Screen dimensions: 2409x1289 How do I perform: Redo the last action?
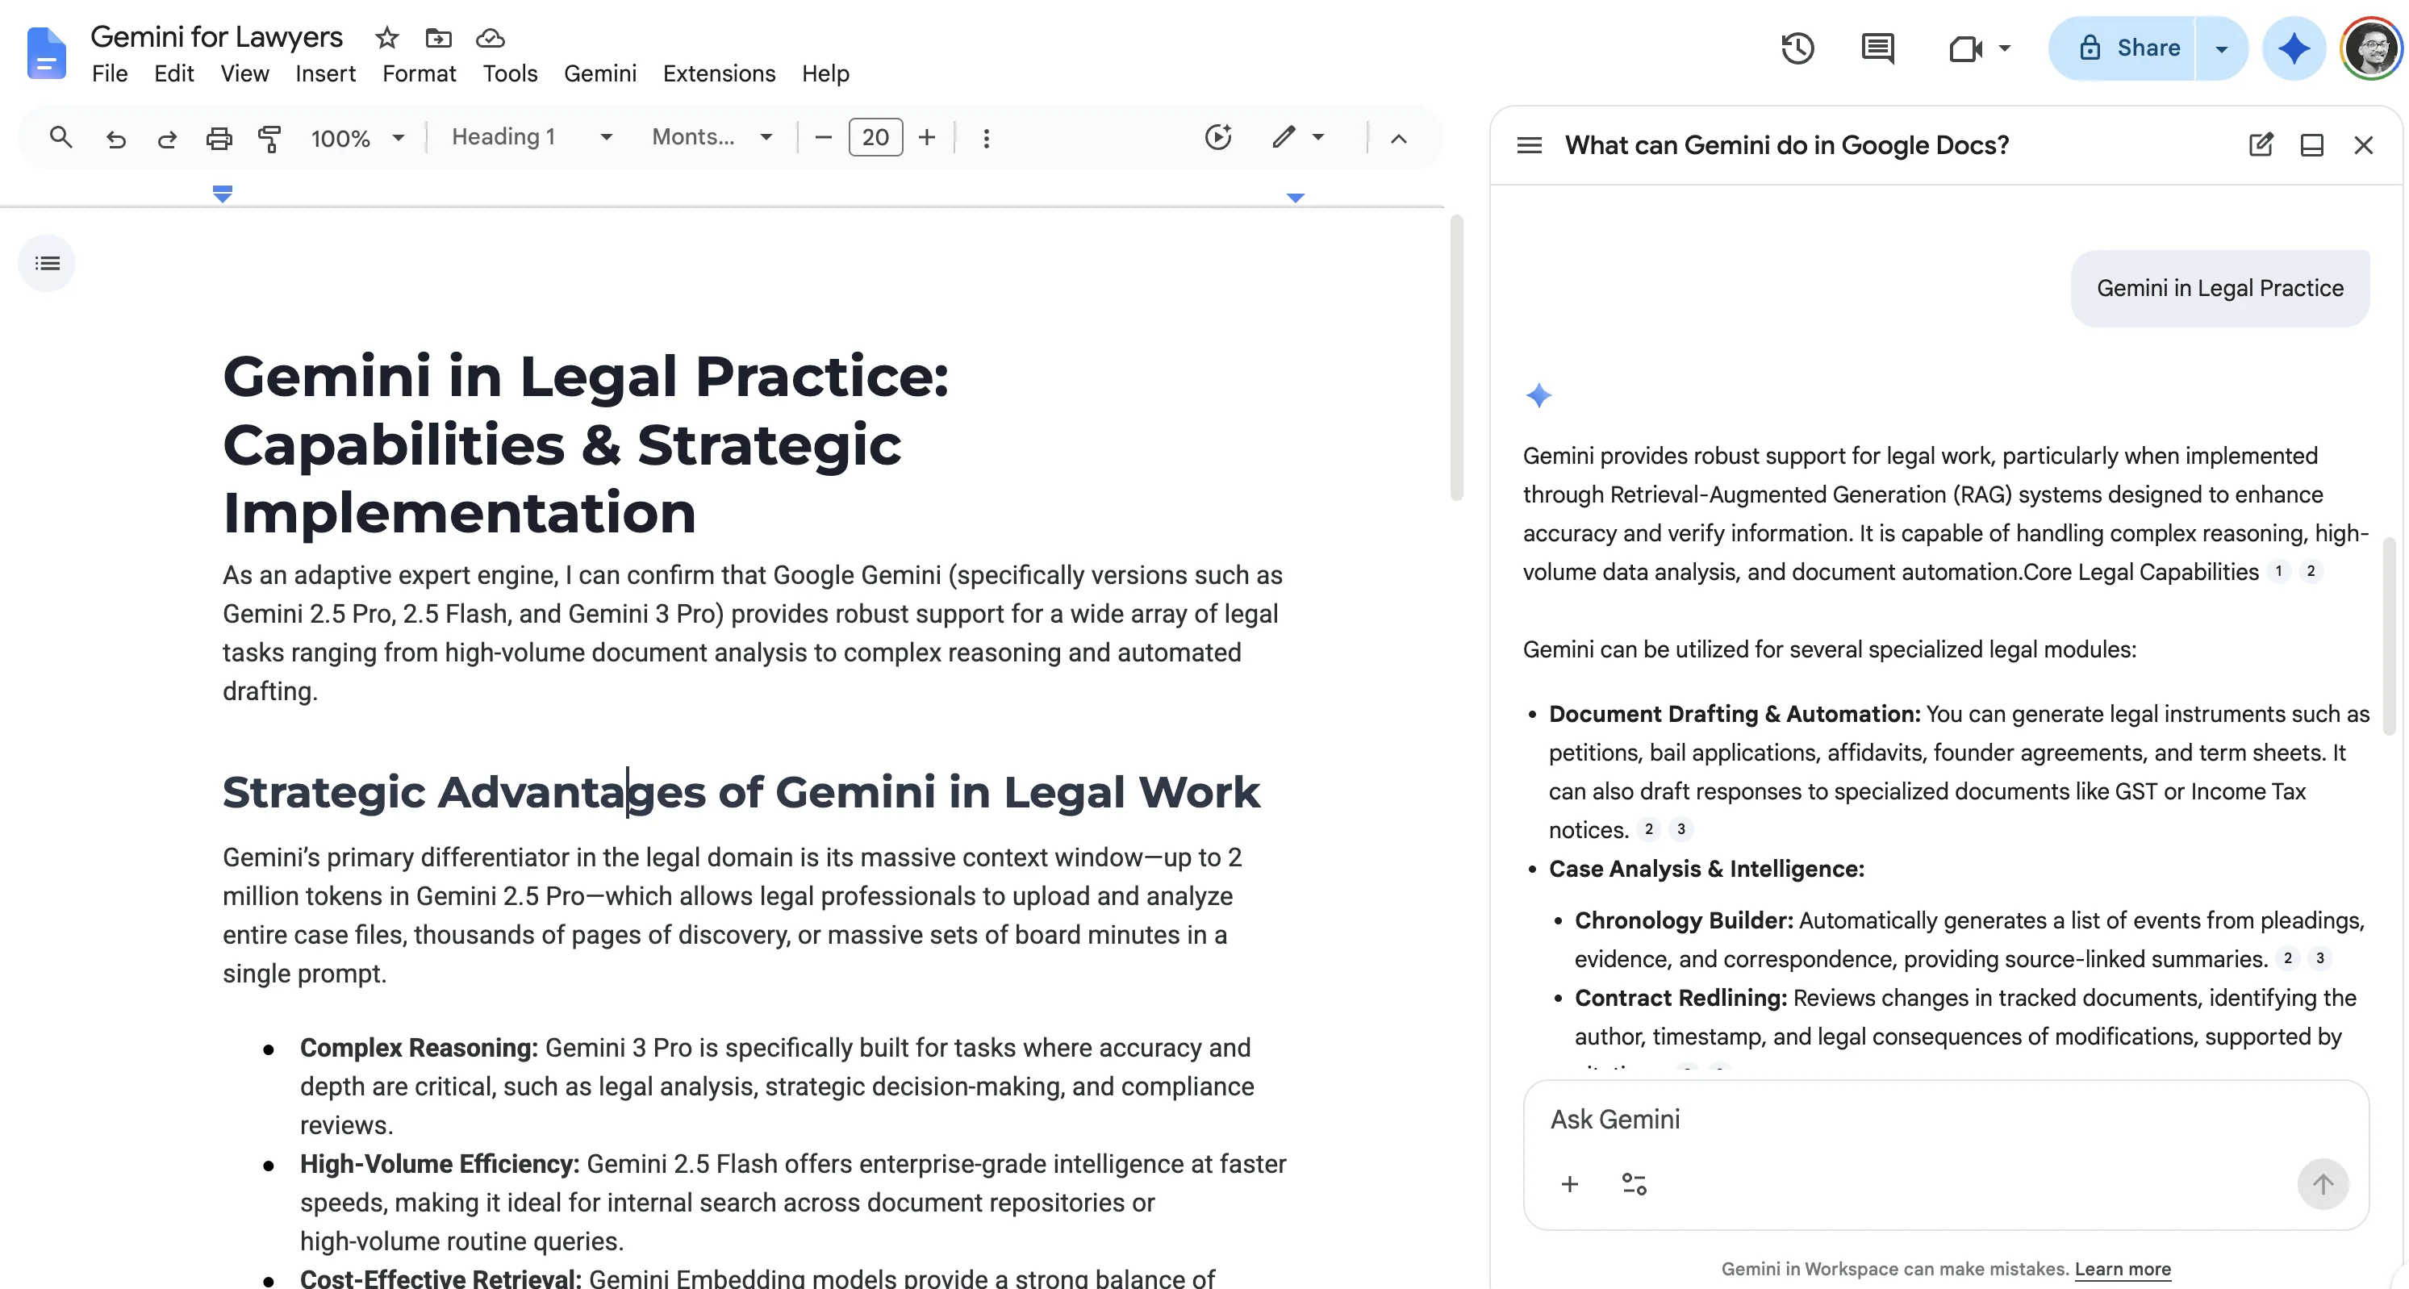(x=167, y=139)
